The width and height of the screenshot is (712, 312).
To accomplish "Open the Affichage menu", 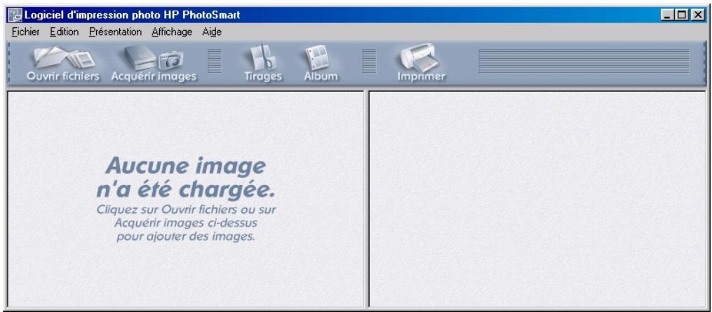I will pos(172,32).
